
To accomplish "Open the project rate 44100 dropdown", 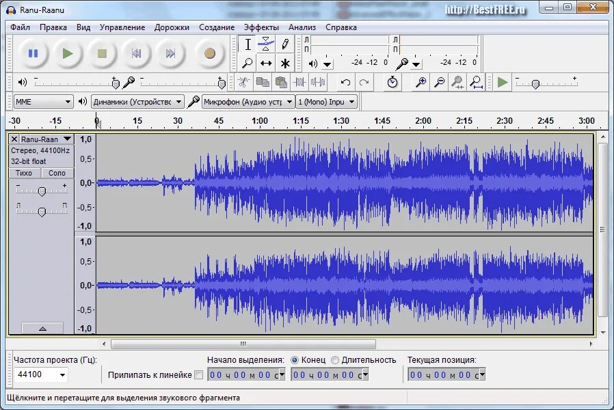I will (x=63, y=374).
